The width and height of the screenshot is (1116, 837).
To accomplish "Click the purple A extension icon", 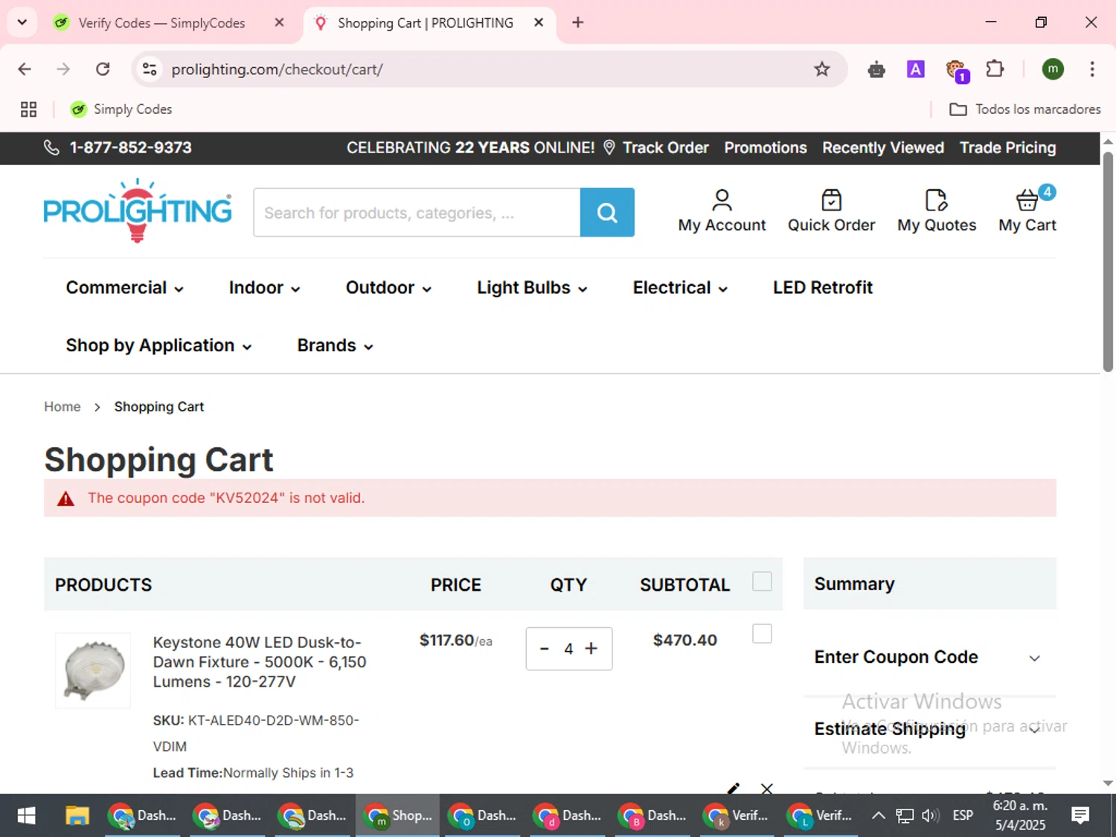I will point(915,69).
